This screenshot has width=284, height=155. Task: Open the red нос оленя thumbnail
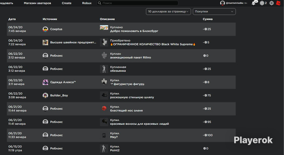[x=104, y=108]
